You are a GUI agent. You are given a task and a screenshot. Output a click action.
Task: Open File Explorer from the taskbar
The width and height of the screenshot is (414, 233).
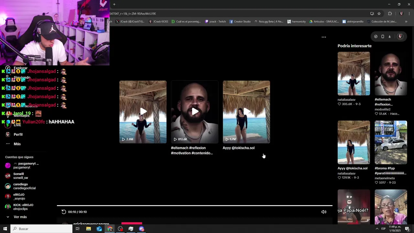coord(88,229)
